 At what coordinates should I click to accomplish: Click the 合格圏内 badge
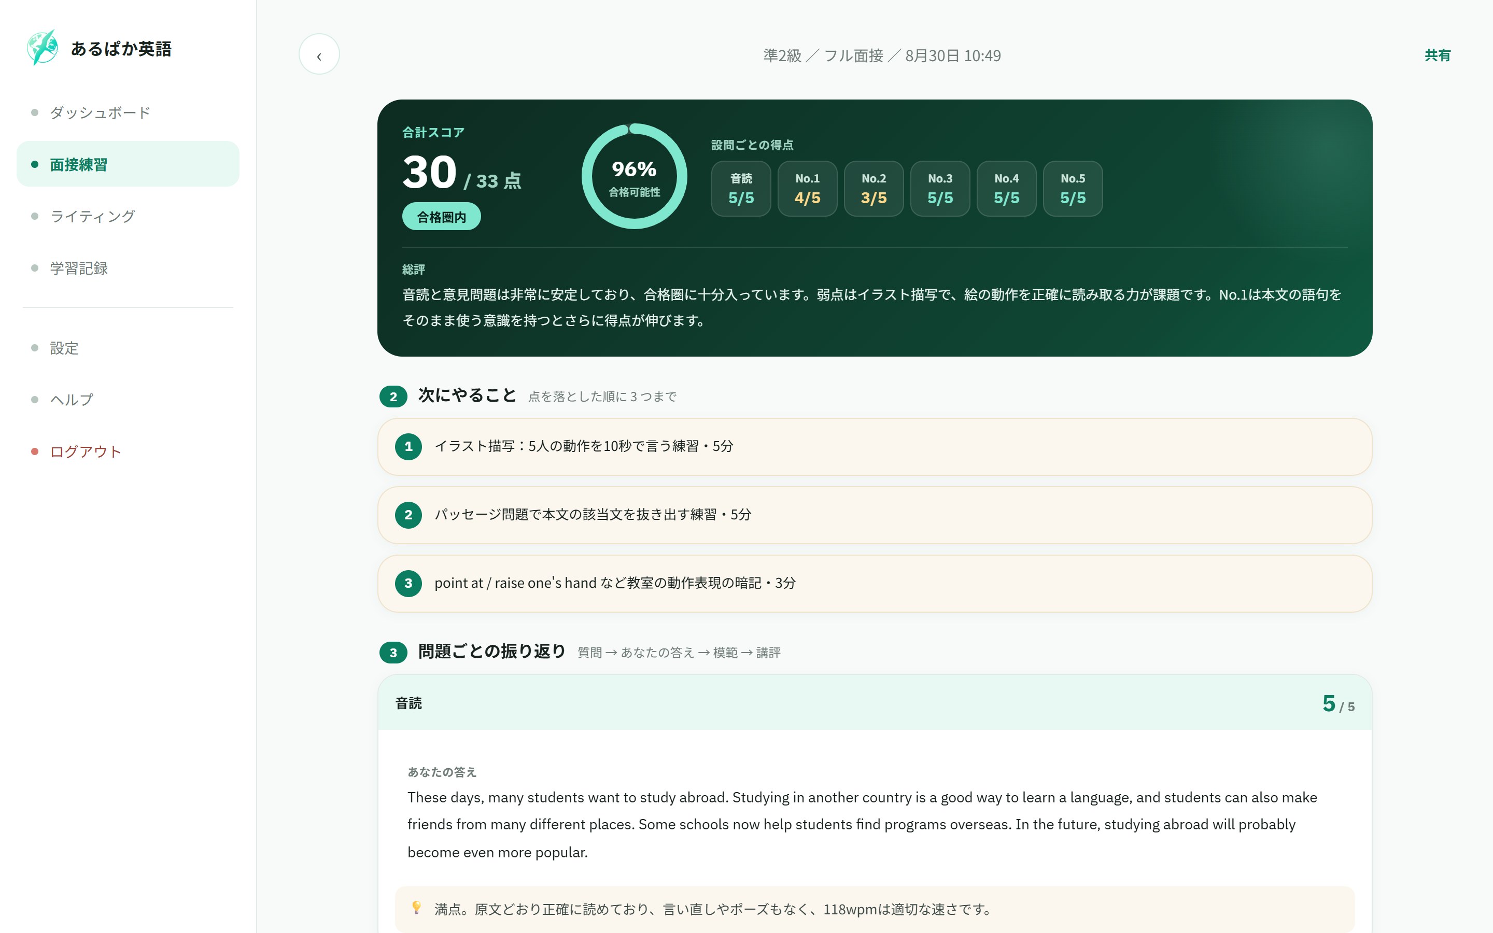click(x=441, y=217)
